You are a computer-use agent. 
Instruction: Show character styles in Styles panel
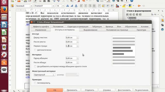tap(131, 15)
